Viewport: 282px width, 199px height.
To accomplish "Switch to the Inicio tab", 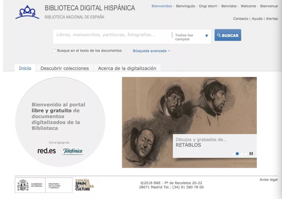I will pyautogui.click(x=25, y=68).
